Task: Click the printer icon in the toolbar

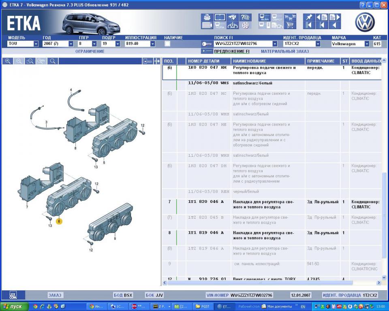Action: click(207, 17)
